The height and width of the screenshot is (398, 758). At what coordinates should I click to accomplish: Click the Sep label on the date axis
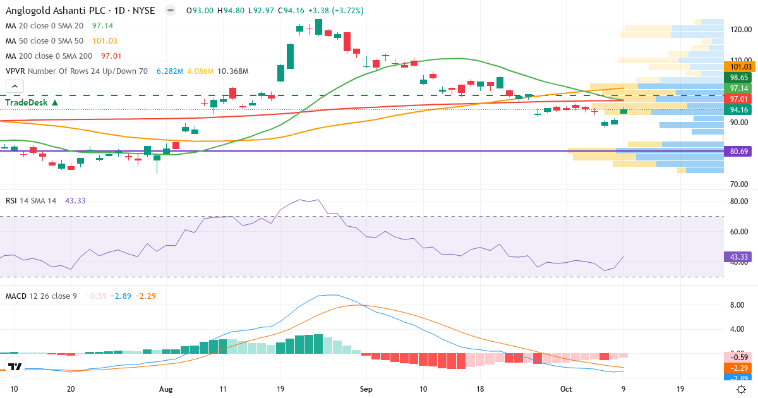pos(365,389)
